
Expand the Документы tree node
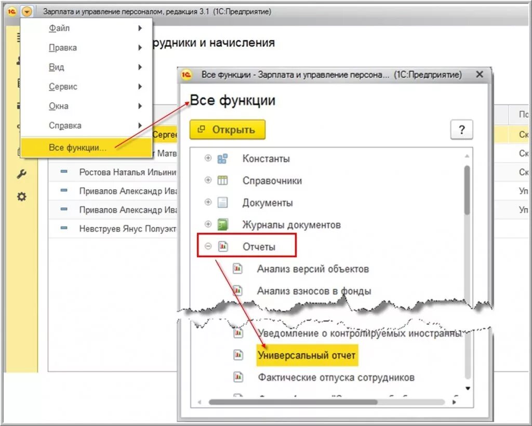click(x=208, y=202)
